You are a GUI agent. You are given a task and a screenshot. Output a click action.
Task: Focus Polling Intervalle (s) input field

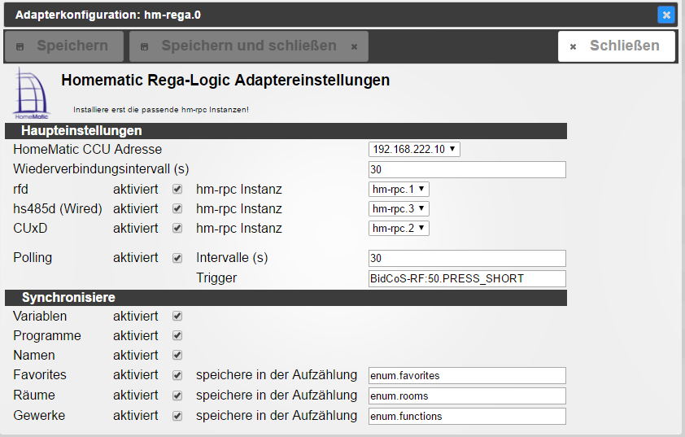coord(467,258)
